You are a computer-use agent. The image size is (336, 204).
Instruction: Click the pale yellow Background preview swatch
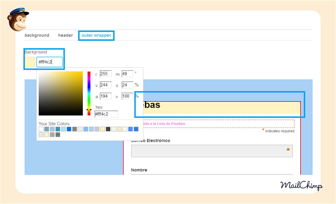30,62
